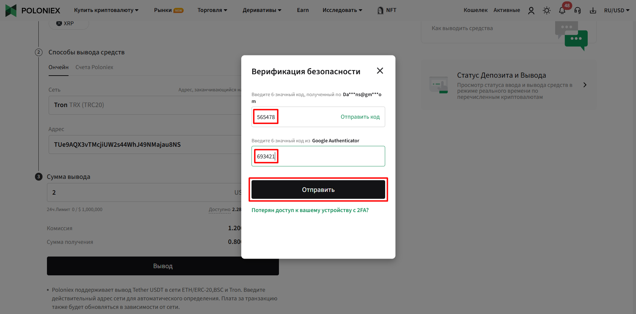Screen dimensions: 636x314
Task: Expand the Исследовать dropdown menu
Action: (342, 10)
